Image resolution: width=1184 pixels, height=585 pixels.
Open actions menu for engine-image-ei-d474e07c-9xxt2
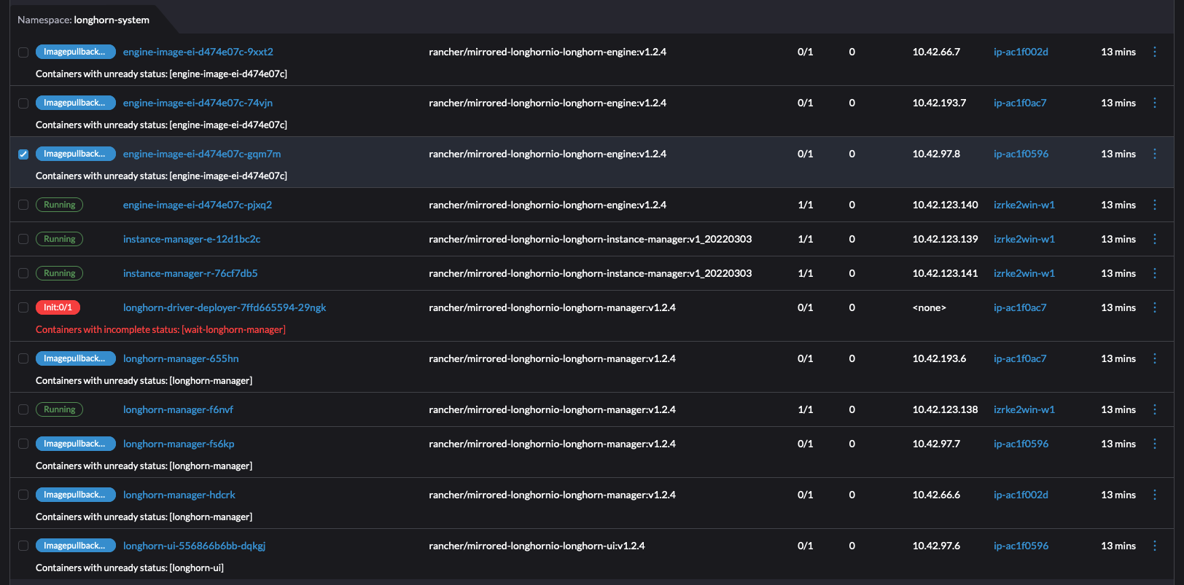[1155, 52]
